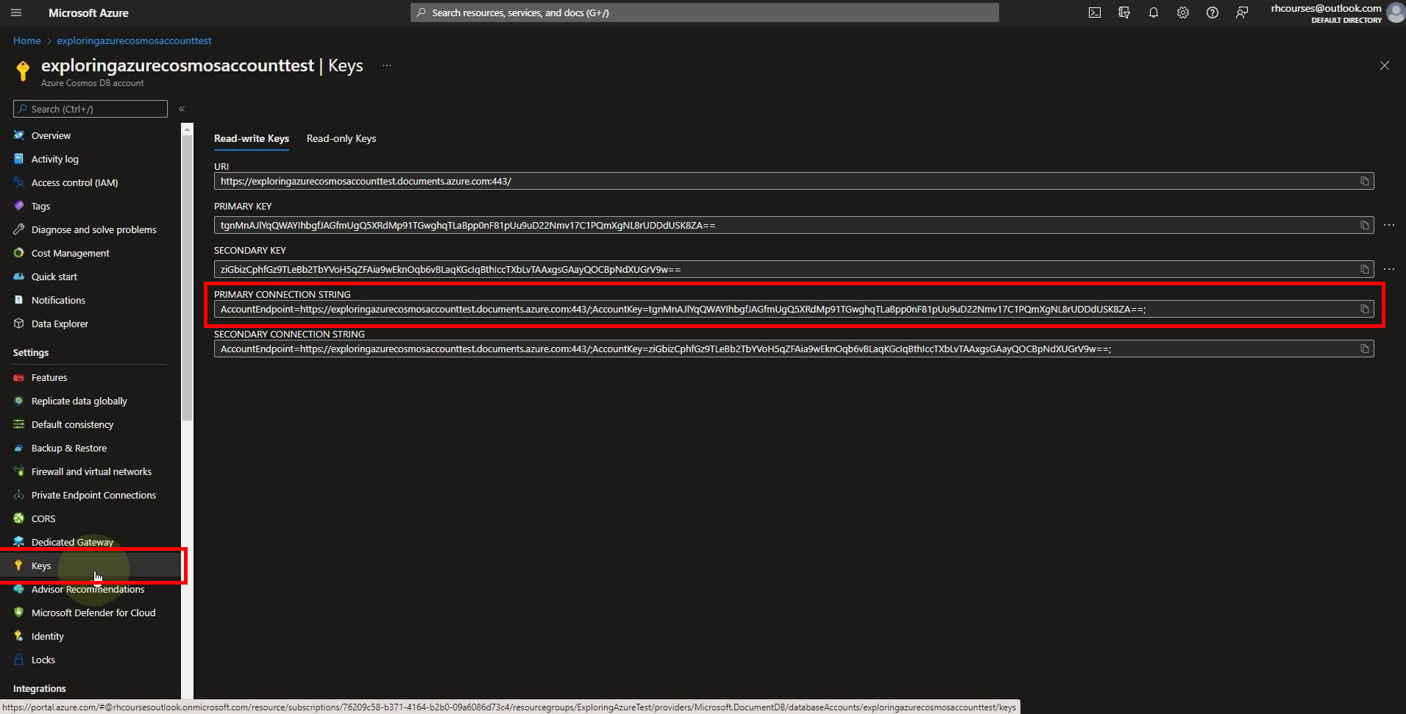Click the Secondary Key text field

[794, 269]
